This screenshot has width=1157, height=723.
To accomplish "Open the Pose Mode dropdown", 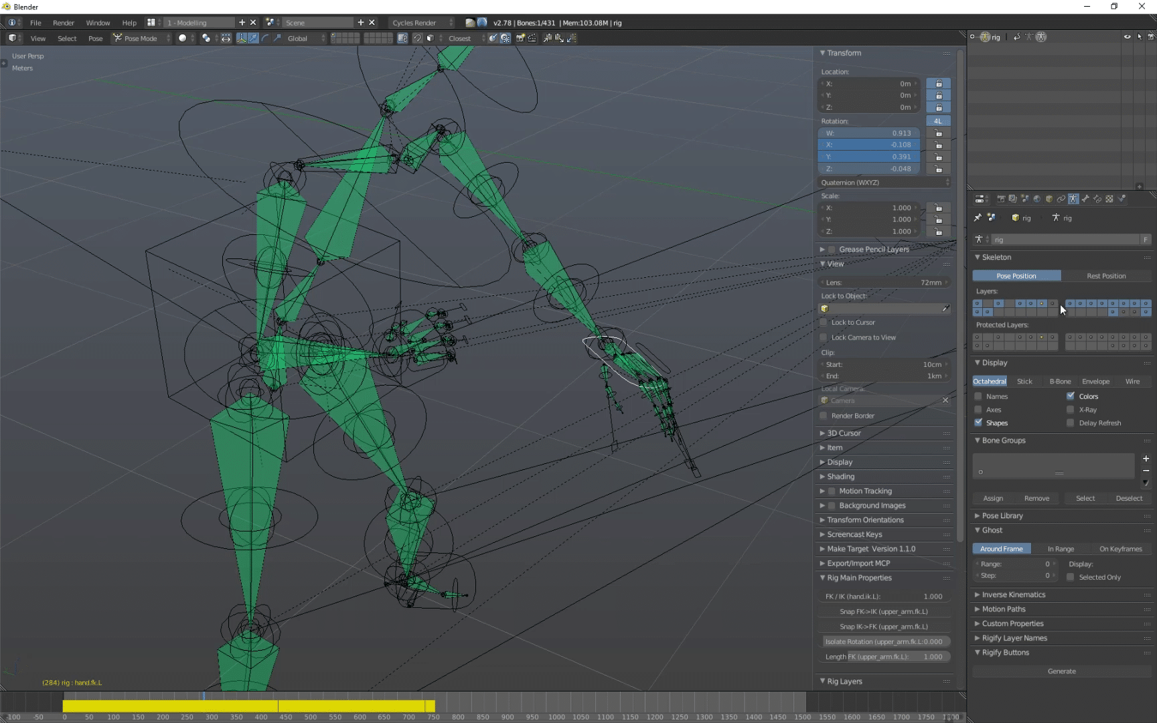I will click(x=141, y=38).
